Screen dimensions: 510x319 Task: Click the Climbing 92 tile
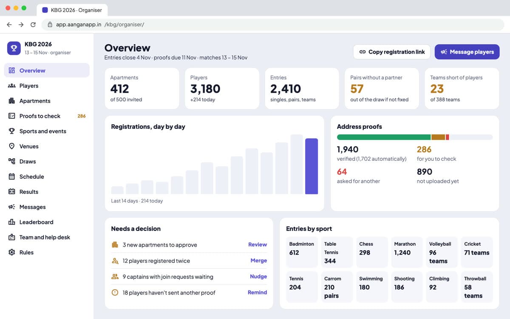coord(442,287)
